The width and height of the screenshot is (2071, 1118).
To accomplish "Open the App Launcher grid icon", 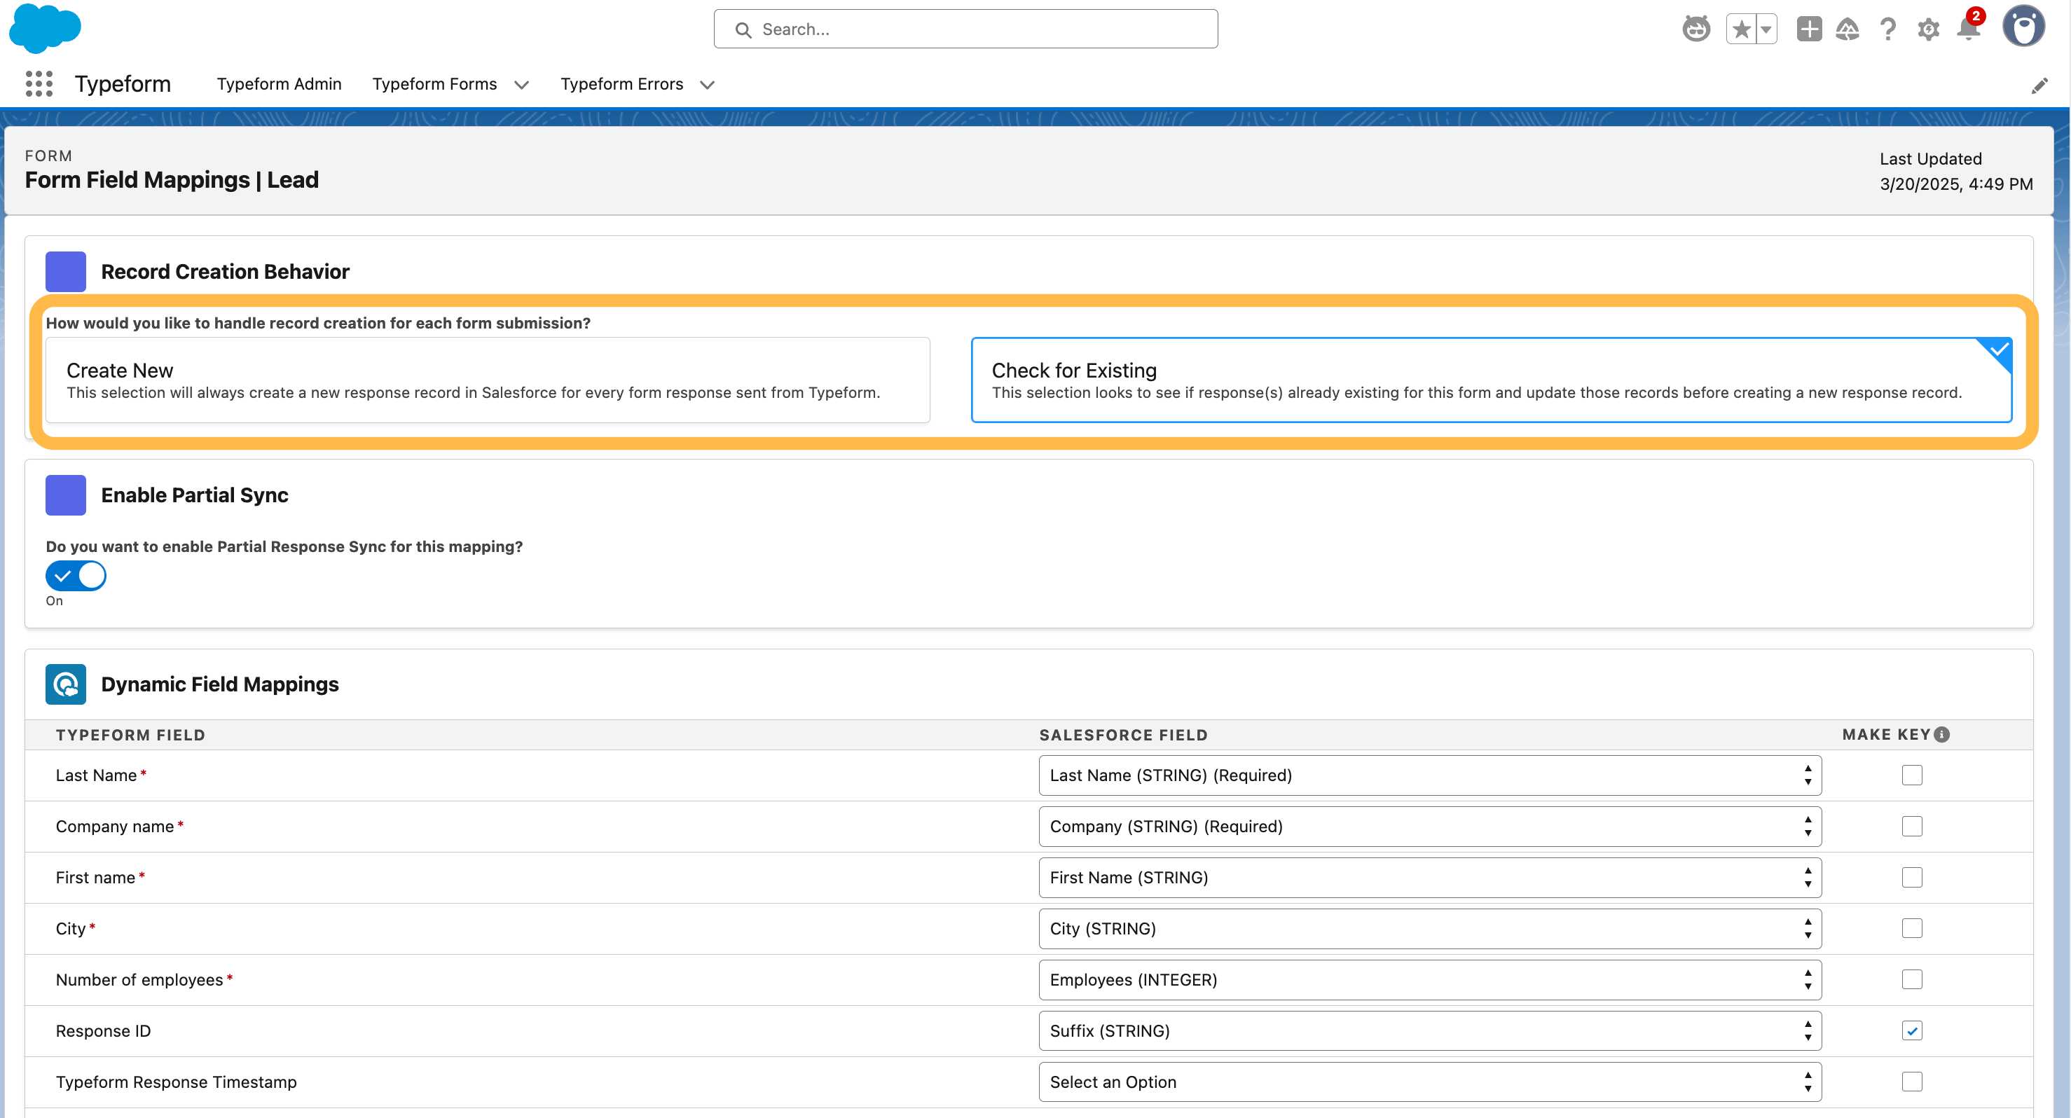I will tap(39, 83).
